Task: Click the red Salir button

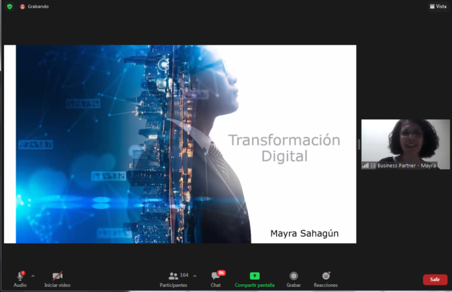Action: click(x=434, y=280)
